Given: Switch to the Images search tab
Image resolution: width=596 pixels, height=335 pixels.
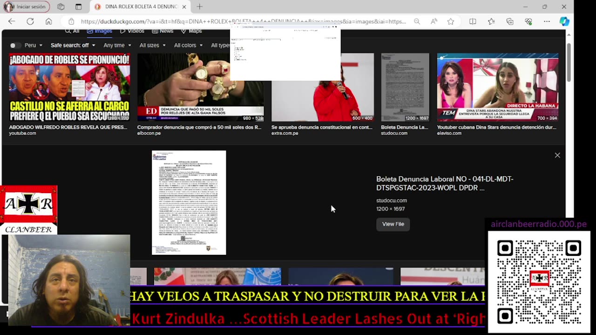Looking at the screenshot, I should [100, 31].
